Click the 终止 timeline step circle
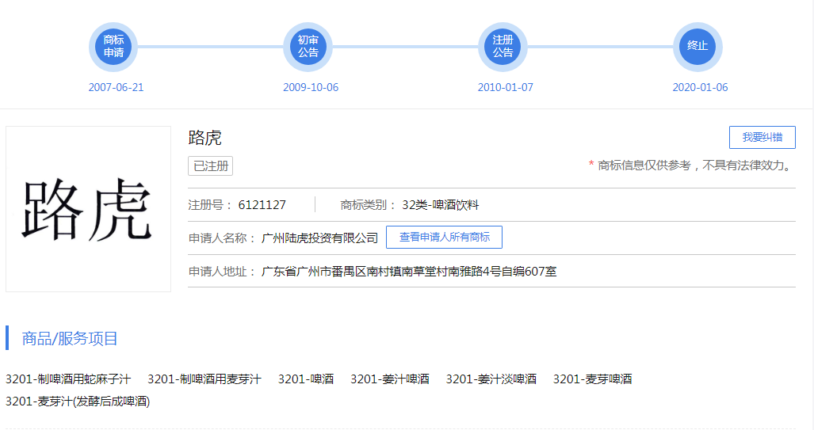 click(697, 47)
